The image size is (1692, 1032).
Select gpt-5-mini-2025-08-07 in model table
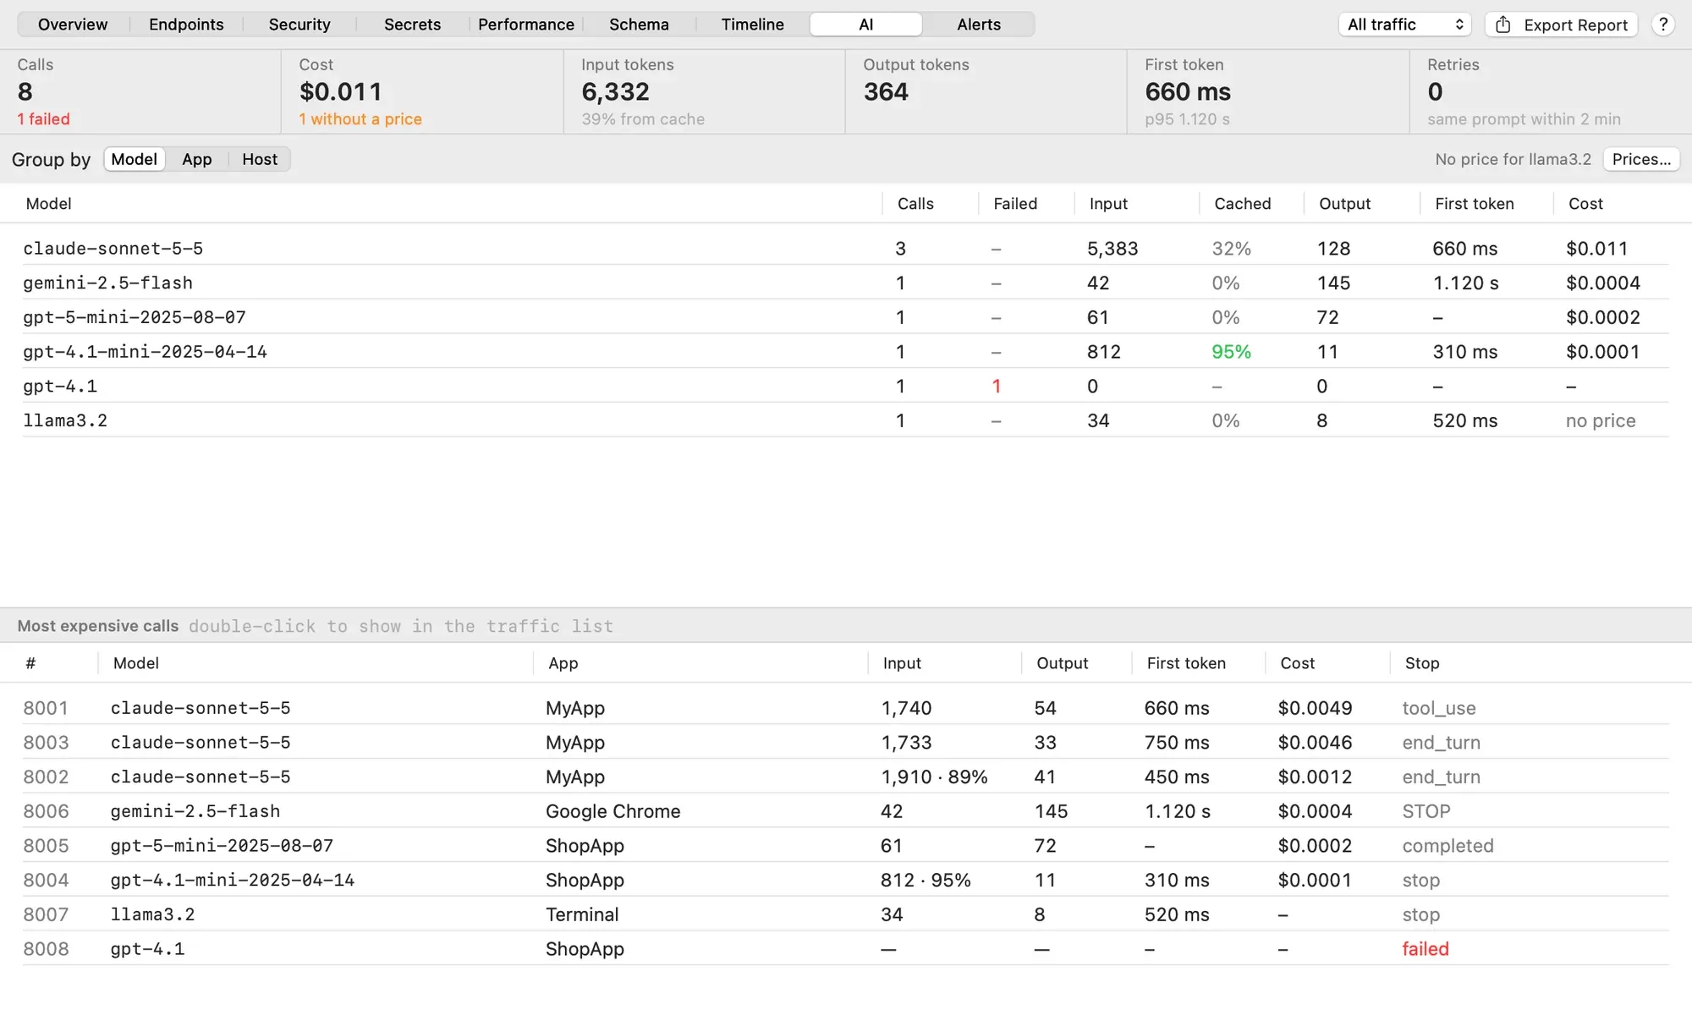[846, 317]
